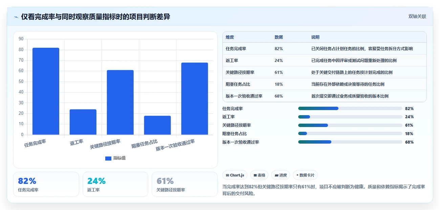440x210 pixels.
Task: Click the 版本一次验收通过率 68% progress bar
Action: coord(350,142)
